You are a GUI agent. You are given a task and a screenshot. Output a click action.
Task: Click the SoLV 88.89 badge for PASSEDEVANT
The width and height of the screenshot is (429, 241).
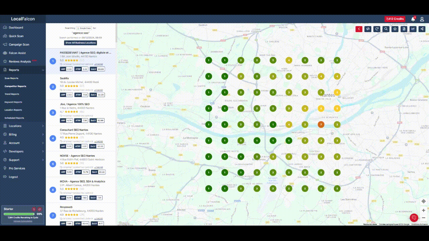(x=97, y=69)
